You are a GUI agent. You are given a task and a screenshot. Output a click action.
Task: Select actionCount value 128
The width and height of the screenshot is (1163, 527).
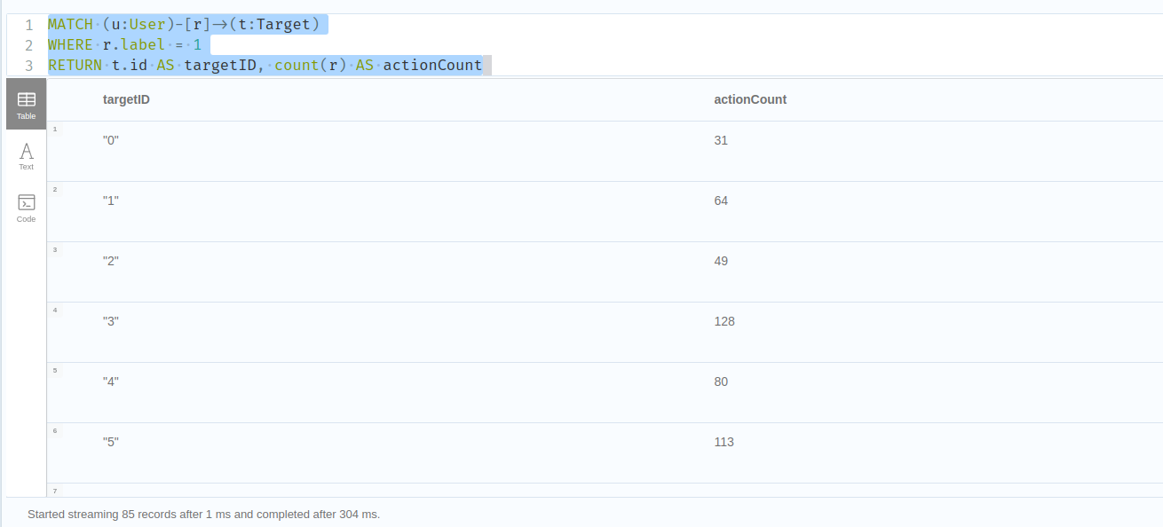pyautogui.click(x=724, y=321)
